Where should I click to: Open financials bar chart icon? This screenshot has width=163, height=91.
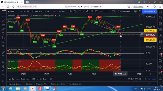(x=87, y=11)
